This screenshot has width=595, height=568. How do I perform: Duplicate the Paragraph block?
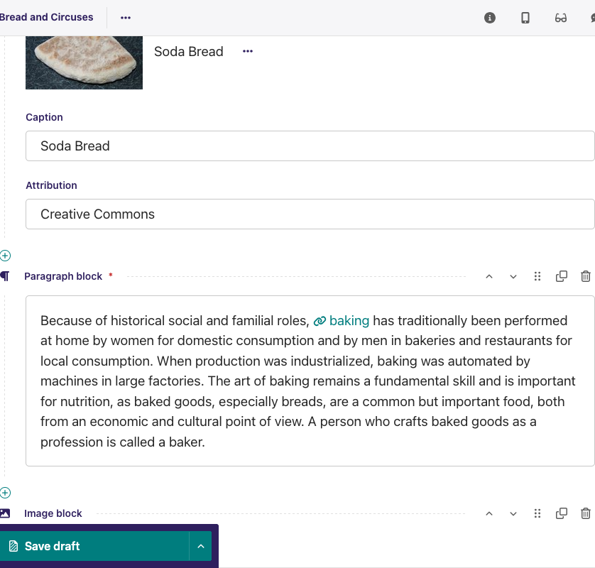(562, 276)
